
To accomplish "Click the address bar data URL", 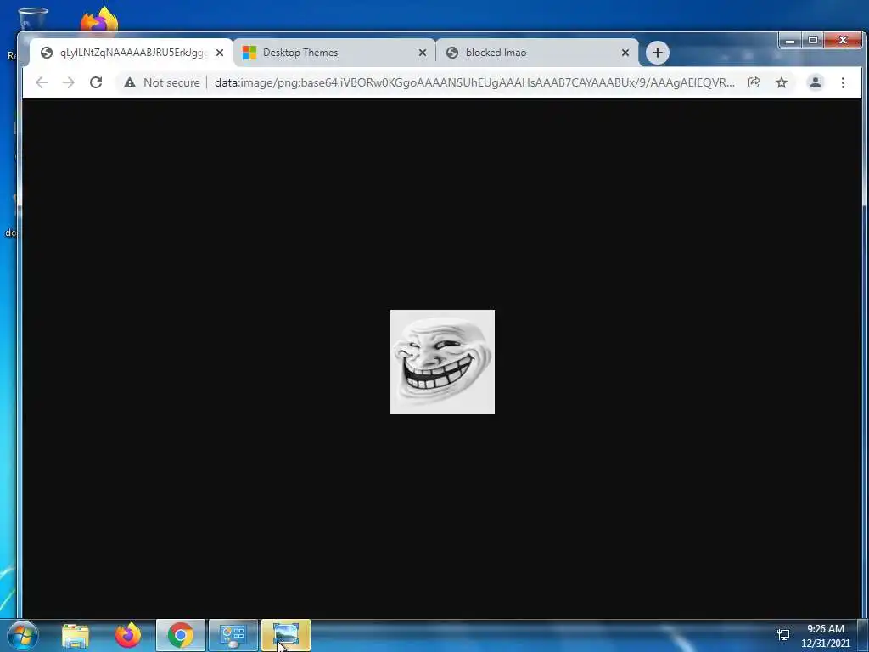I will point(474,82).
